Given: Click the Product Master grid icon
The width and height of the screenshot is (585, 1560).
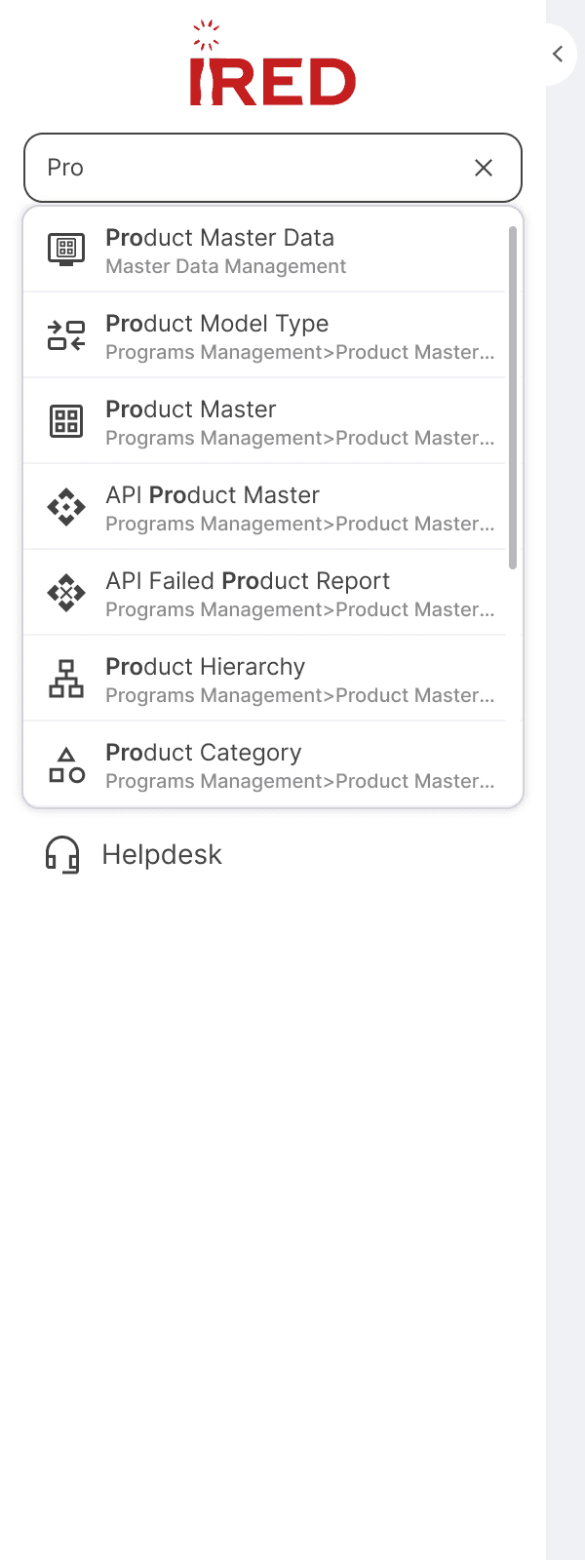Looking at the screenshot, I should [66, 421].
